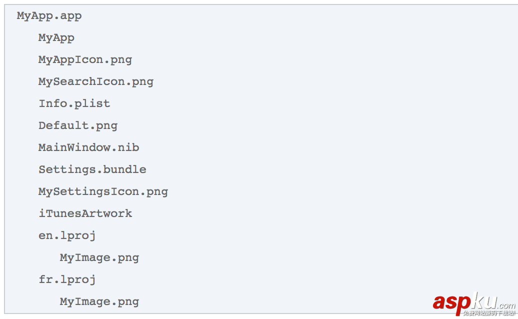This screenshot has height=319, width=518.
Task: Click the MyAppIcon.png file name
Action: click(85, 59)
